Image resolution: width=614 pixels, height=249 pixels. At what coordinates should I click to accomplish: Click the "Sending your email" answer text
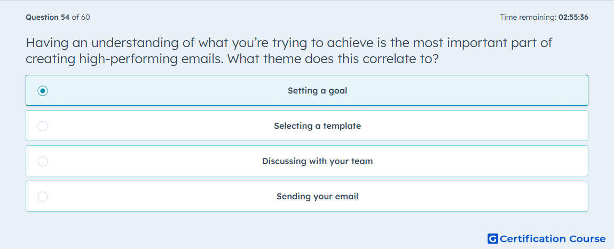tap(317, 197)
